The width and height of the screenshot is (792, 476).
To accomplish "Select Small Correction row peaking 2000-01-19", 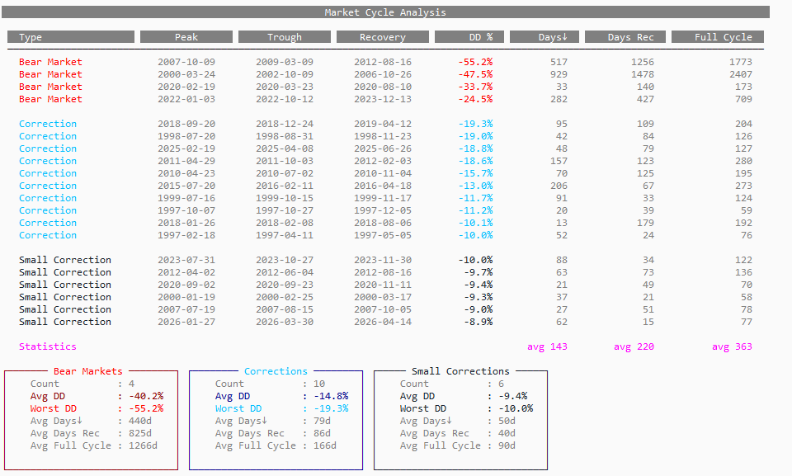I will pos(385,297).
